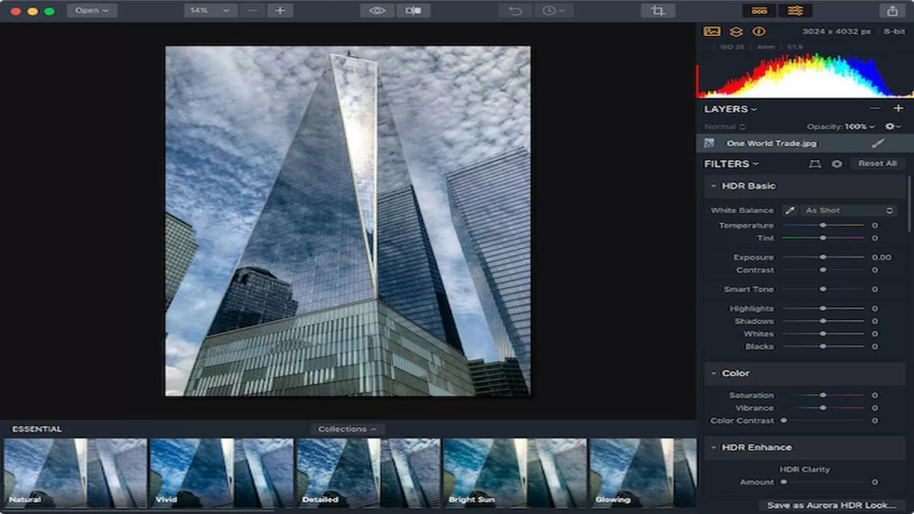Open the Collections menu
This screenshot has width=914, height=514.
pos(347,429)
